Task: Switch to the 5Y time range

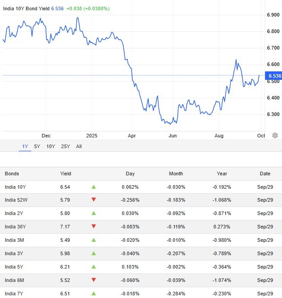Action: pyautogui.click(x=37, y=146)
